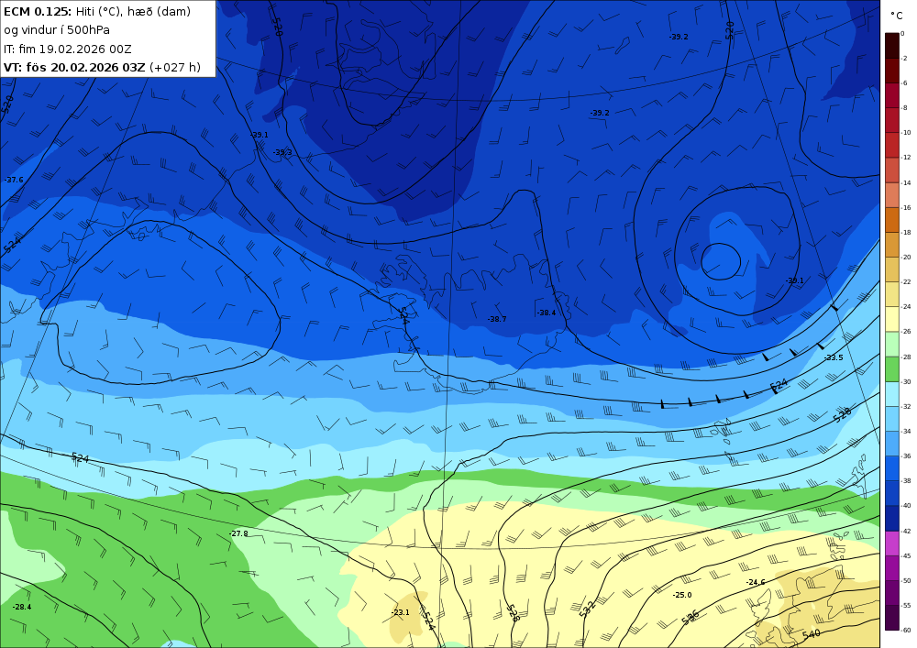
Task: Click the temperature value "-25.0" on the map
Action: point(682,595)
